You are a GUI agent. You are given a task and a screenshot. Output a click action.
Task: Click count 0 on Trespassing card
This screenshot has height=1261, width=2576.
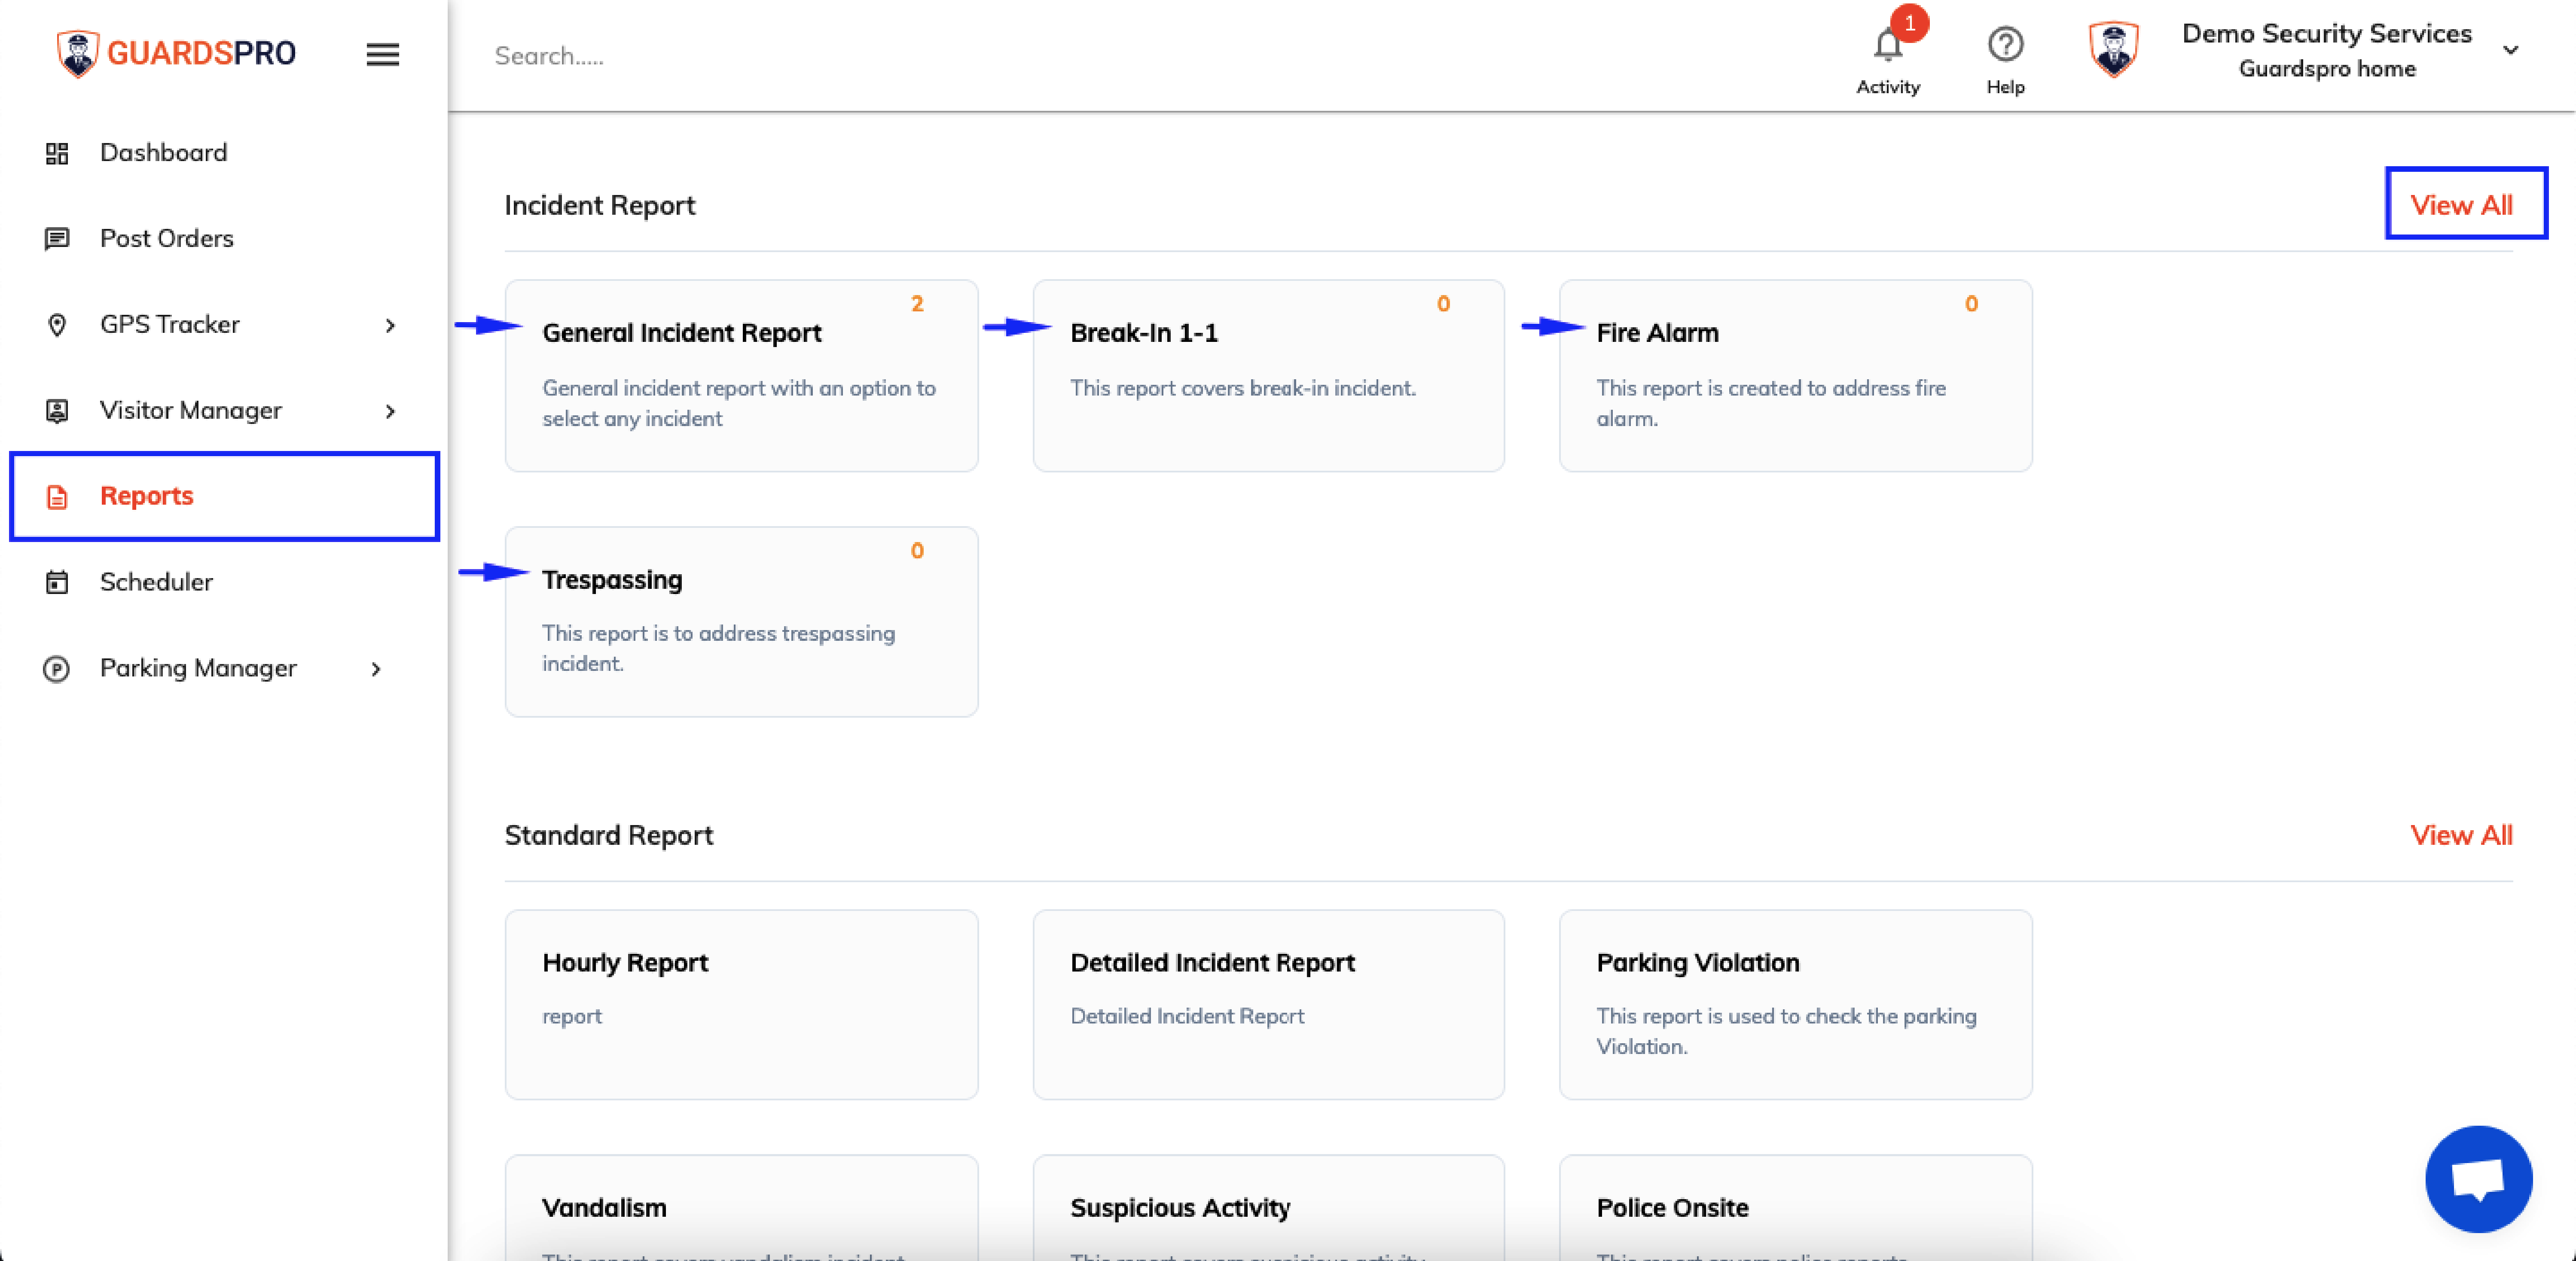(x=917, y=551)
